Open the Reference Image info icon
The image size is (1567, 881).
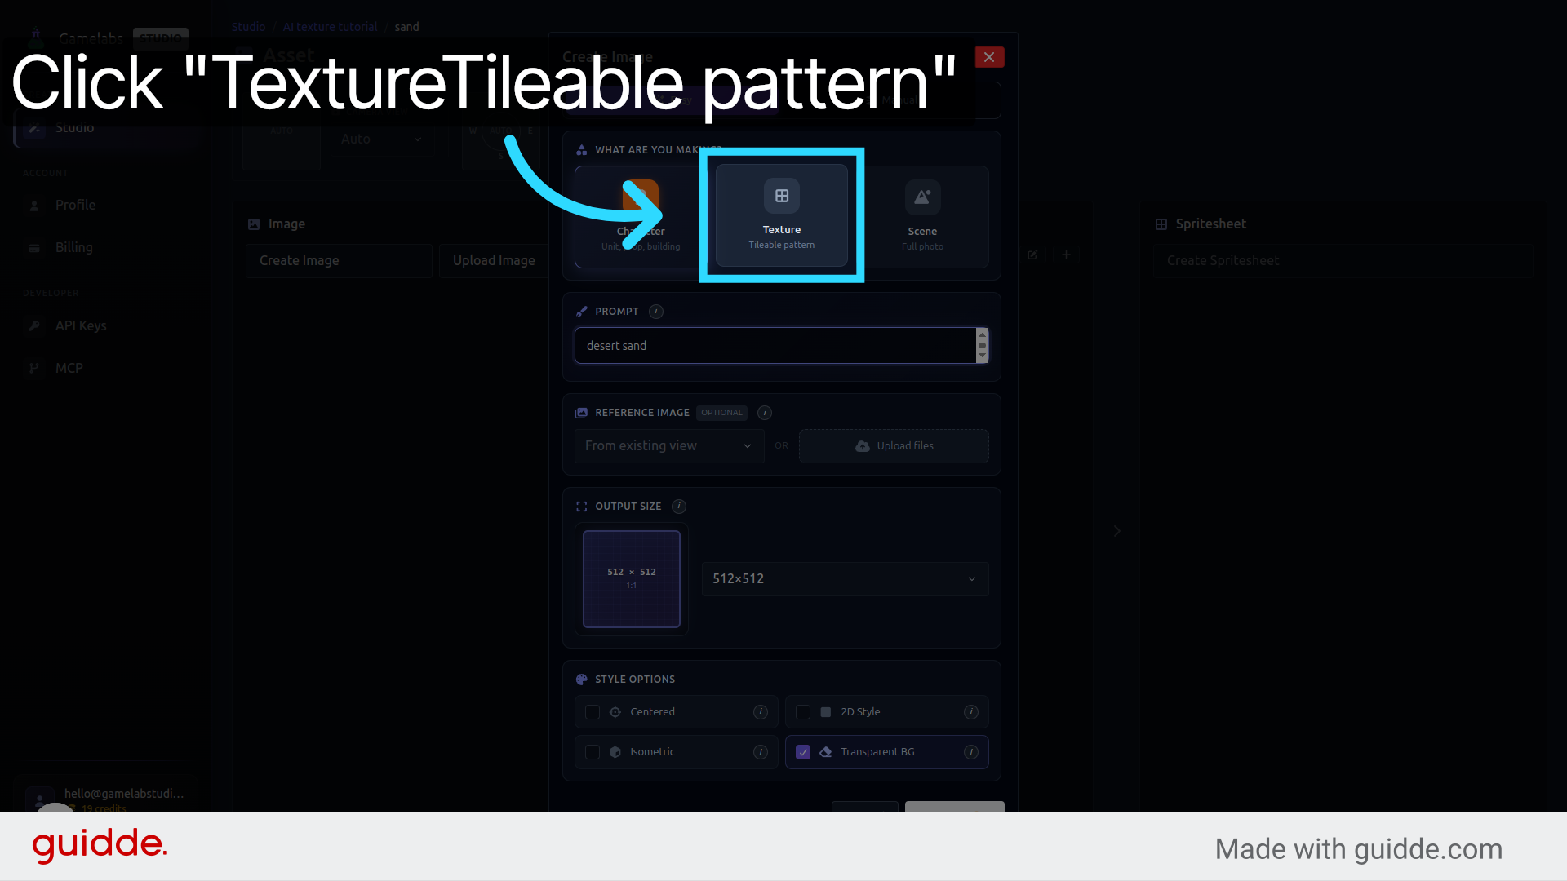pos(765,413)
